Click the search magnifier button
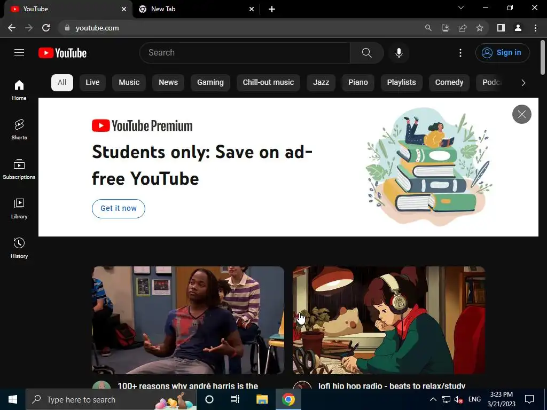547x410 pixels. [x=366, y=53]
